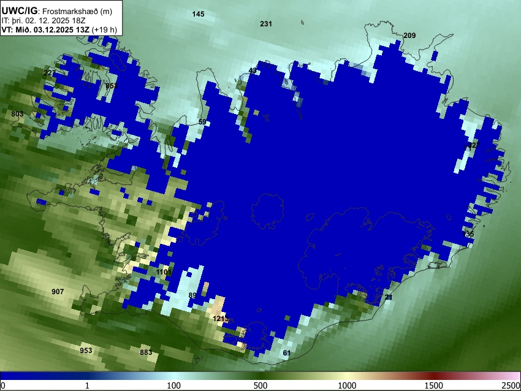Click the 227 value label in the Westfjords

tap(50, 73)
